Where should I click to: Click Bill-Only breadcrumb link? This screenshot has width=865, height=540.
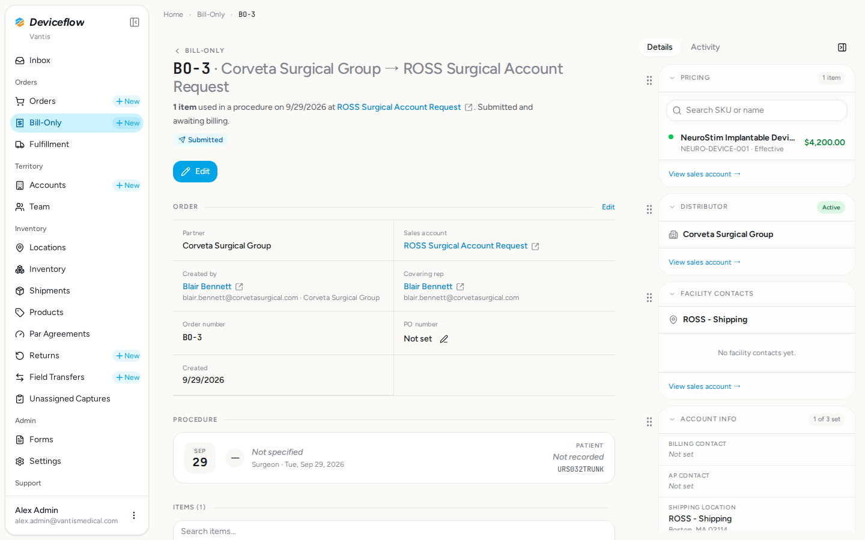[211, 14]
